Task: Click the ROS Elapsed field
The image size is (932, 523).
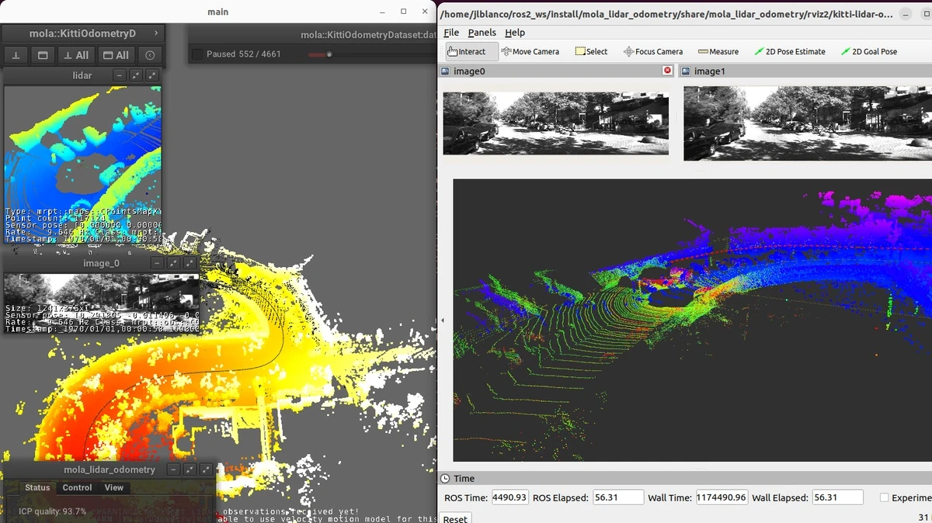Action: (618, 497)
